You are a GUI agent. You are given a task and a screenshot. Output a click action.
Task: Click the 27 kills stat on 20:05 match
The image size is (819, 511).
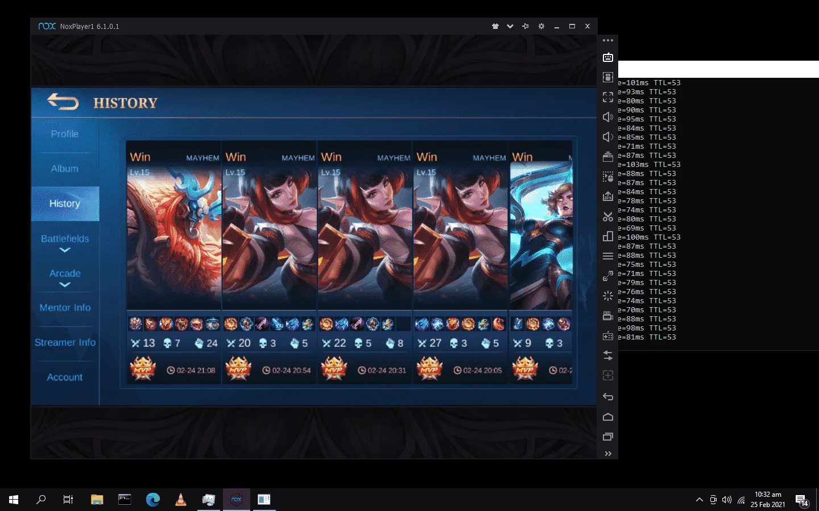pos(429,343)
